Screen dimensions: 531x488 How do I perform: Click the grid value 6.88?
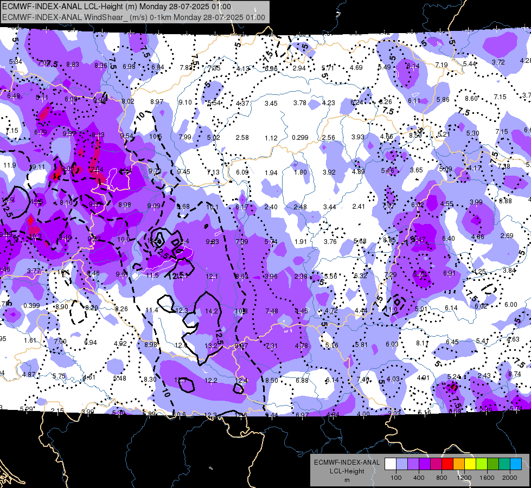[x=302, y=381]
